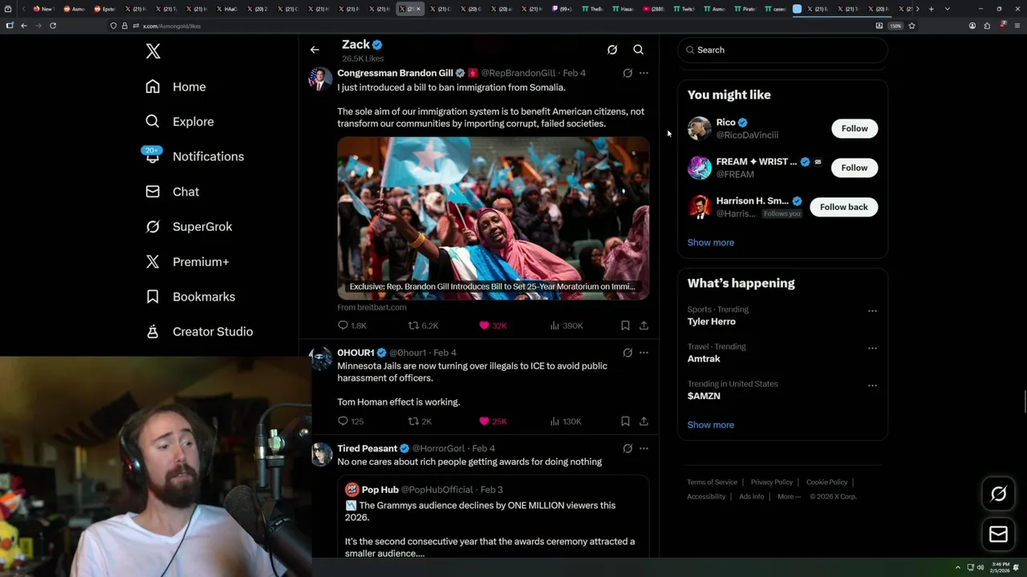Open Bookmarks in the sidebar
Viewport: 1027px width, 577px height.
[x=190, y=297]
